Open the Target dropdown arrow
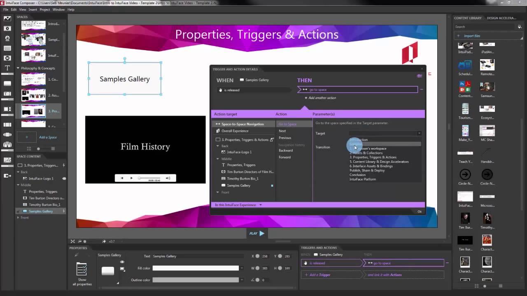The height and width of the screenshot is (296, 527). (419, 133)
